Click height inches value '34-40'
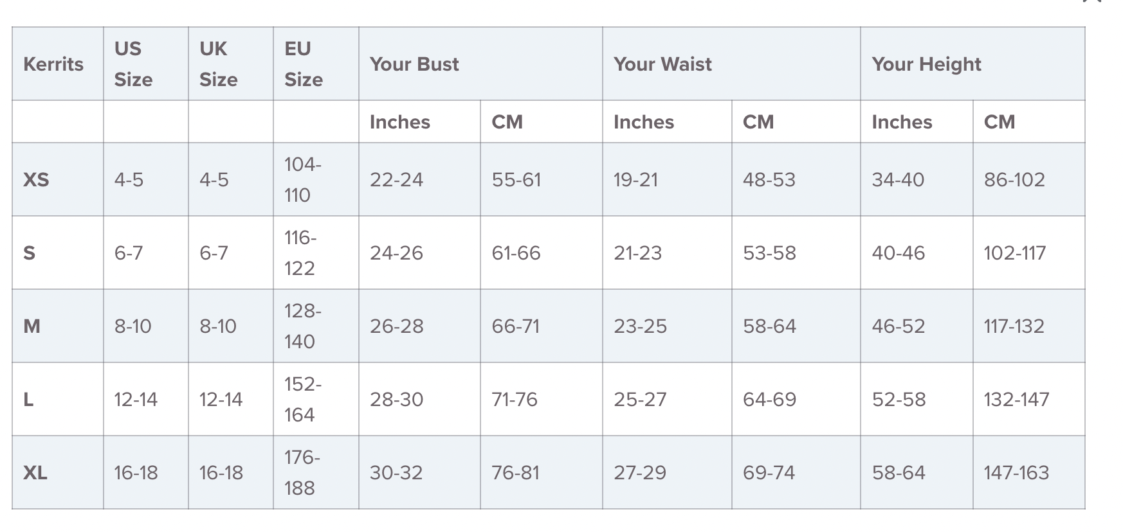This screenshot has height=532, width=1123. pos(898,180)
